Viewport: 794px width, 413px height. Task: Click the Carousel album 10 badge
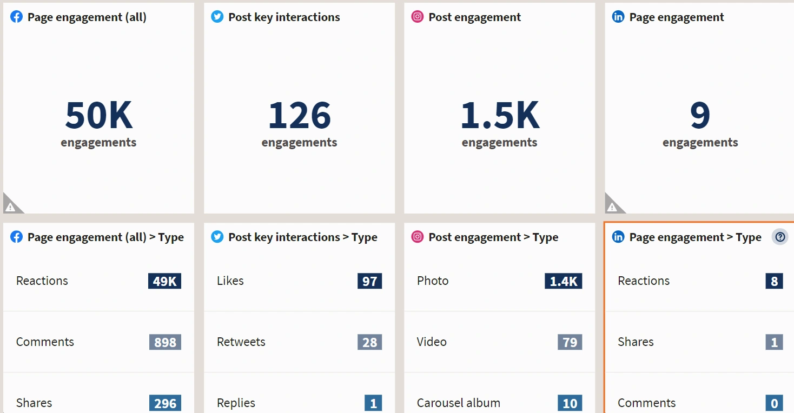coord(570,403)
